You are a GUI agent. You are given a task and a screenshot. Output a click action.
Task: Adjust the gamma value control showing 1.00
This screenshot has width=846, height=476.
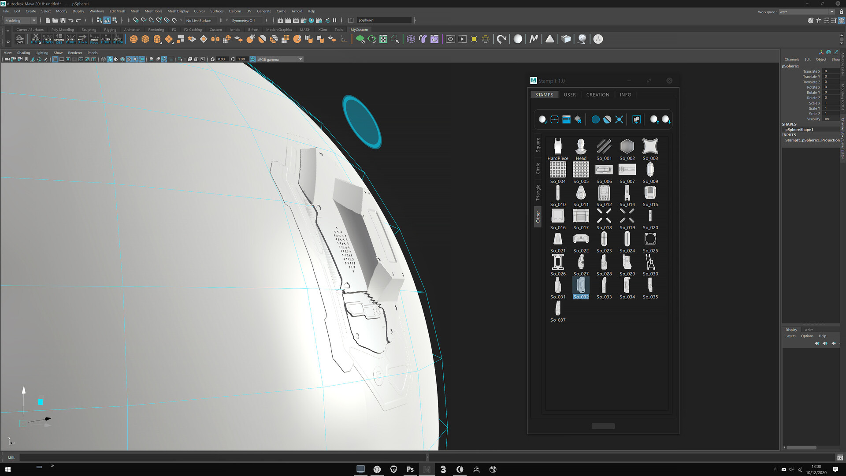(241, 59)
